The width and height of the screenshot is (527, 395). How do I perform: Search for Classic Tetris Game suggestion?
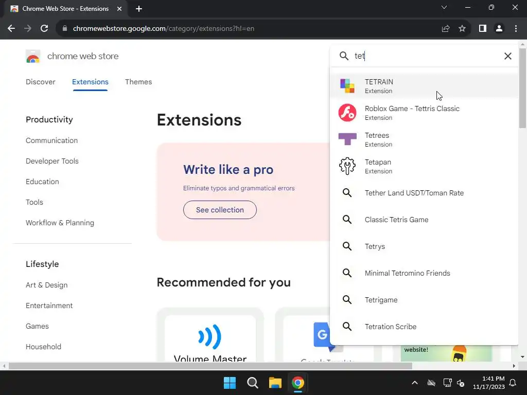point(424,220)
